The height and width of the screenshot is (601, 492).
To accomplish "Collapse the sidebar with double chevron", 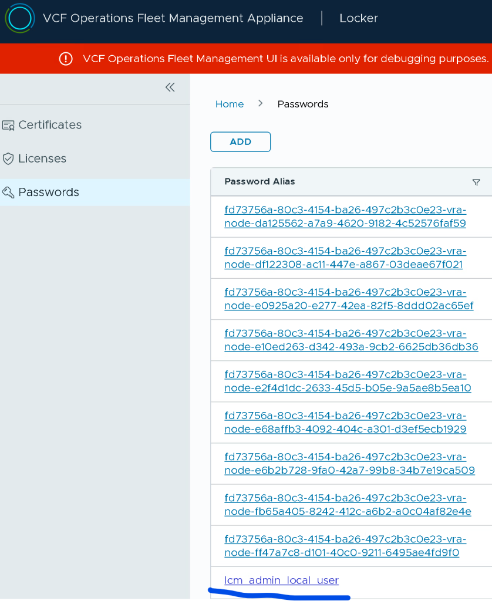I will point(170,87).
